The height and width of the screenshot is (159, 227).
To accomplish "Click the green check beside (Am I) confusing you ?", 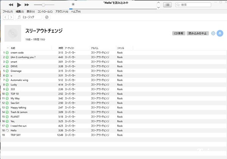I will tap(7, 57).
